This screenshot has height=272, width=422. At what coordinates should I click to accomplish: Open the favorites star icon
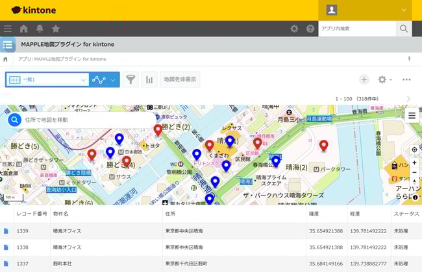tap(56, 28)
